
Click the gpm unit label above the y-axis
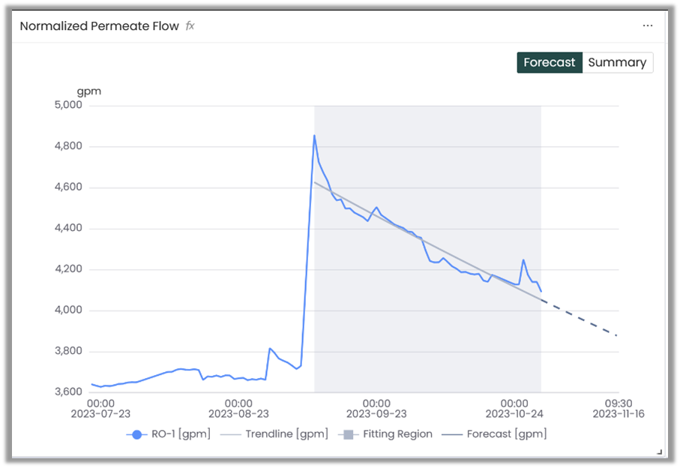point(88,91)
